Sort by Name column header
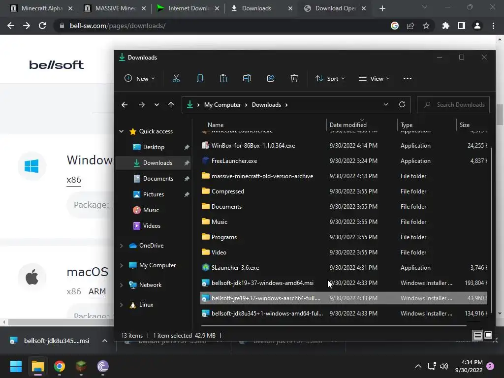This screenshot has width=504, height=378. [x=216, y=125]
